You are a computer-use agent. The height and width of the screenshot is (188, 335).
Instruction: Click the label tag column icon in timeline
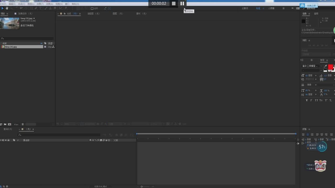[x=14, y=140]
